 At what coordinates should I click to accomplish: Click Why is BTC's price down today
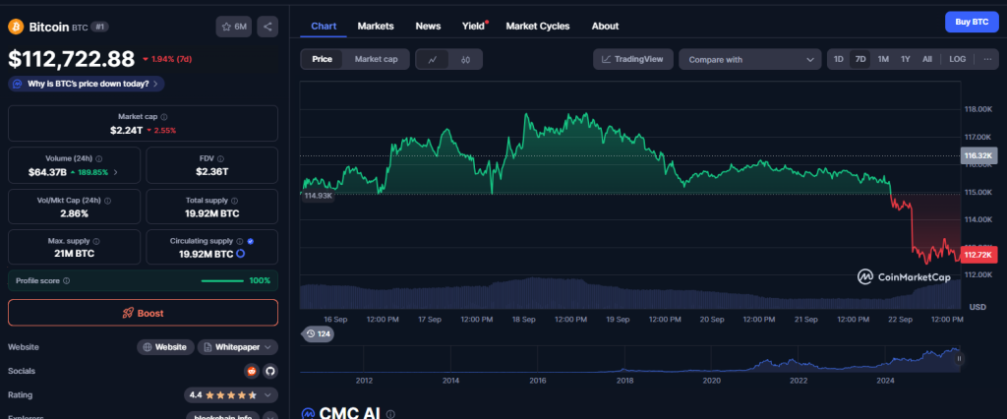coord(87,84)
